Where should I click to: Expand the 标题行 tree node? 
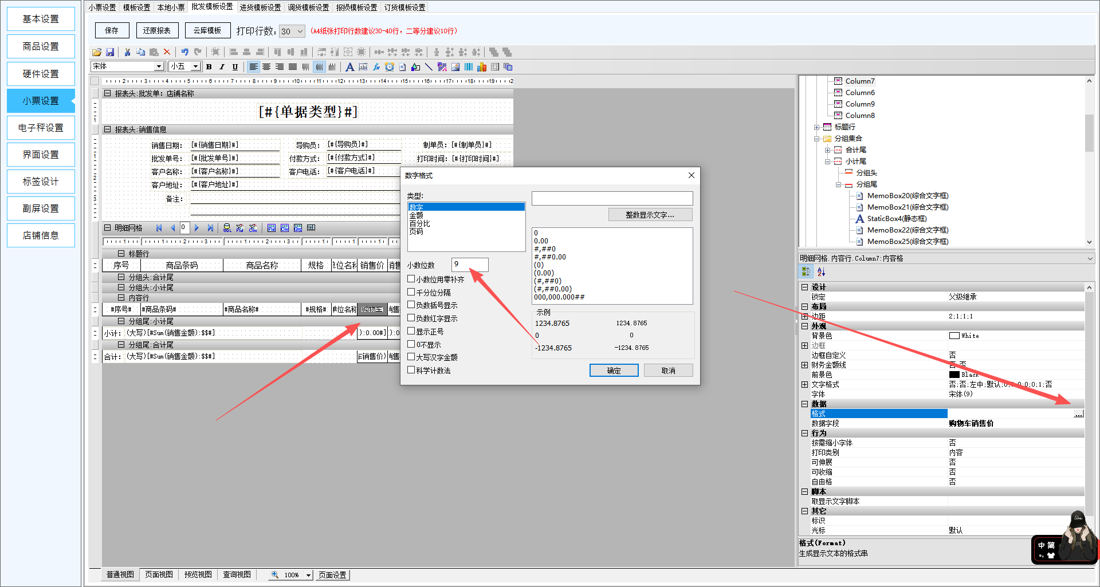coord(817,127)
